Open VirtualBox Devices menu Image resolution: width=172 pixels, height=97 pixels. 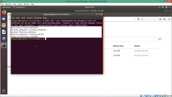26,4
